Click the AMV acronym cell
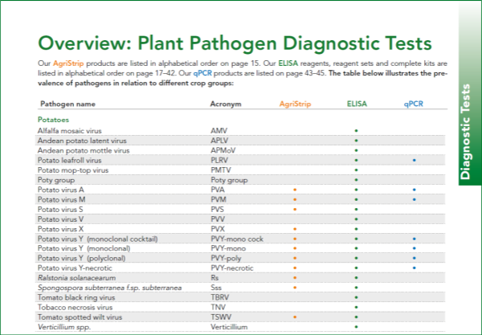The image size is (482, 335). (x=219, y=131)
